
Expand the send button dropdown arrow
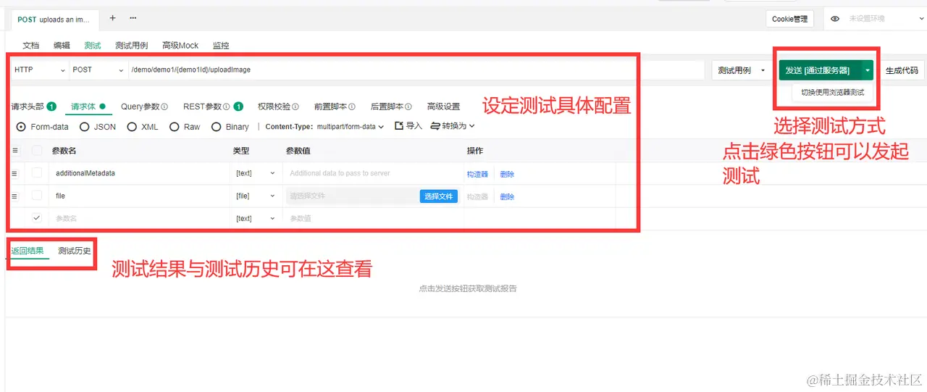[867, 70]
